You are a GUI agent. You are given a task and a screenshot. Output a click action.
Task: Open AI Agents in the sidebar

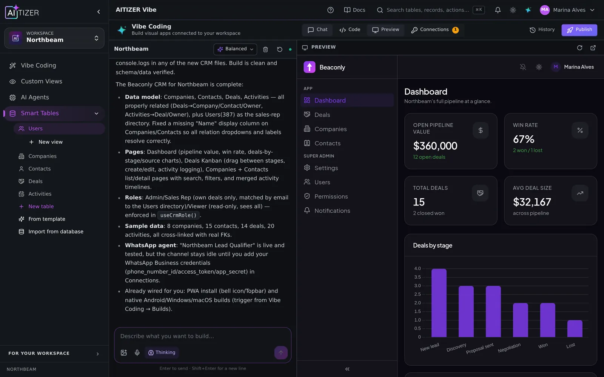pyautogui.click(x=54, y=97)
